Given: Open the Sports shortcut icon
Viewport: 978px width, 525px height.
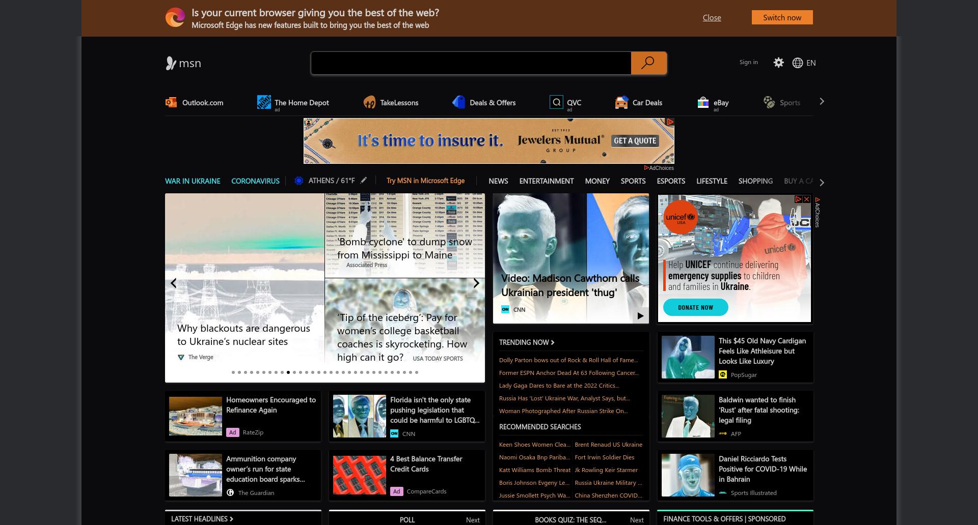Looking at the screenshot, I should pos(769,102).
